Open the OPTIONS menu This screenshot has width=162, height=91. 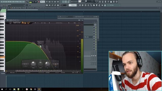point(17,2)
